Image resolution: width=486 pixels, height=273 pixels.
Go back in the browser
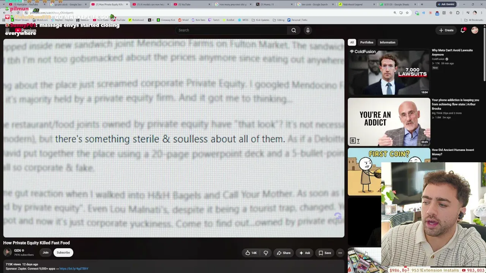point(4,13)
